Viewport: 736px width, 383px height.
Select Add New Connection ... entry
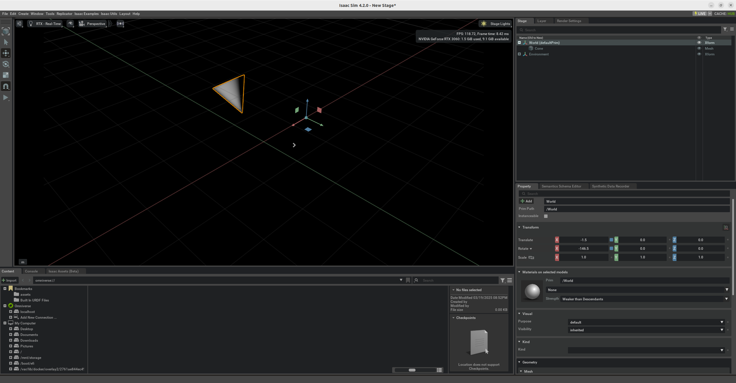[38, 318]
